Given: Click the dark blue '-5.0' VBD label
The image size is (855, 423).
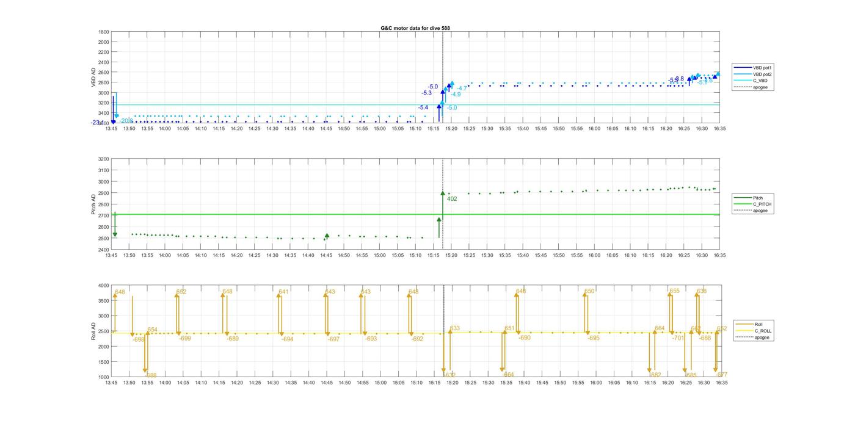Looking at the screenshot, I should pyautogui.click(x=433, y=87).
